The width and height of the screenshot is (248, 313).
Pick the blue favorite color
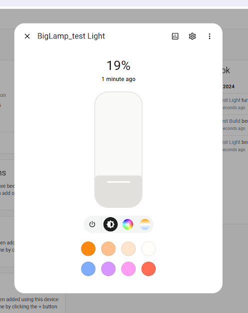[88, 269]
